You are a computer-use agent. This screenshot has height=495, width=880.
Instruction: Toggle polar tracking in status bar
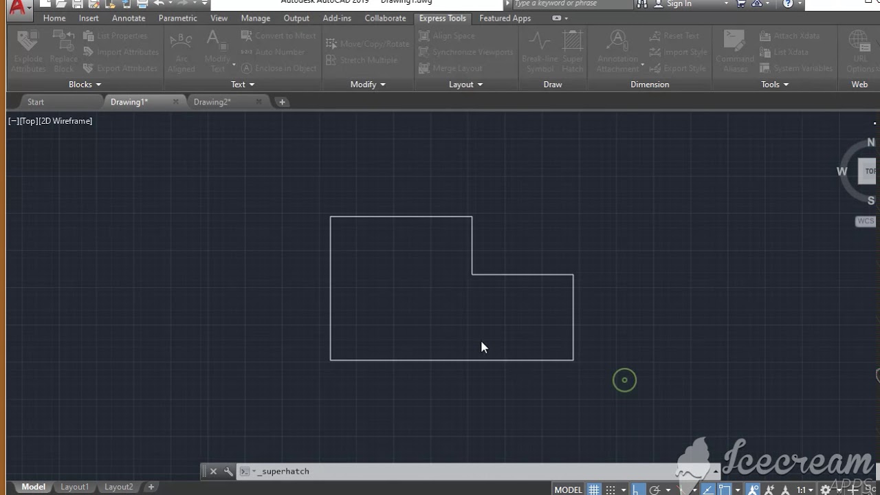(654, 489)
